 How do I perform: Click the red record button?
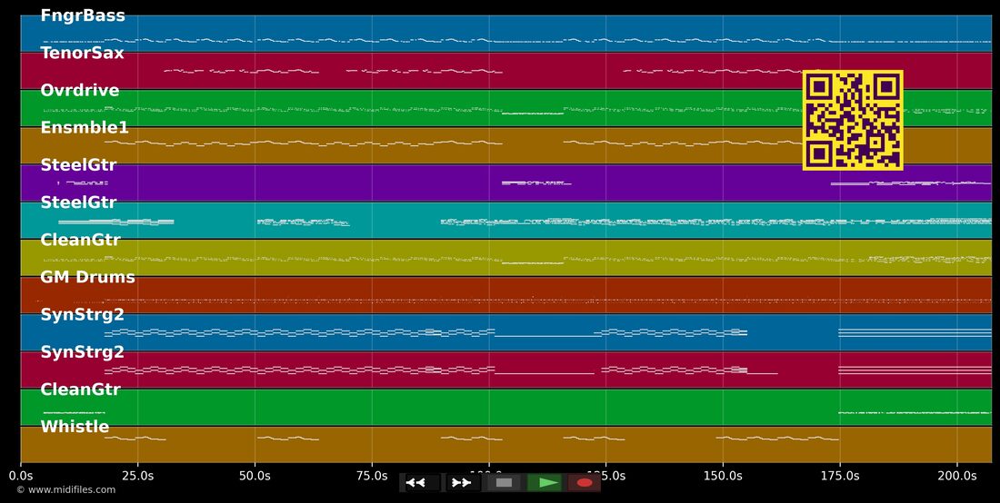[x=585, y=483]
